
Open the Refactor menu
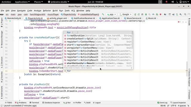47,11
